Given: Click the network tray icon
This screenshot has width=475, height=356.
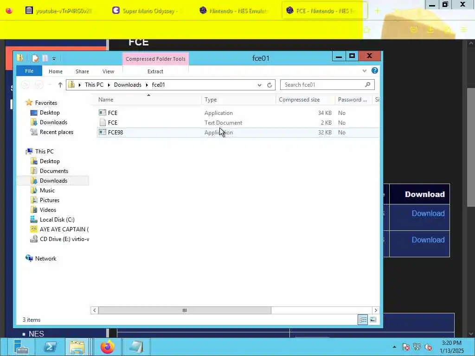Looking at the screenshot, I should coord(417,347).
